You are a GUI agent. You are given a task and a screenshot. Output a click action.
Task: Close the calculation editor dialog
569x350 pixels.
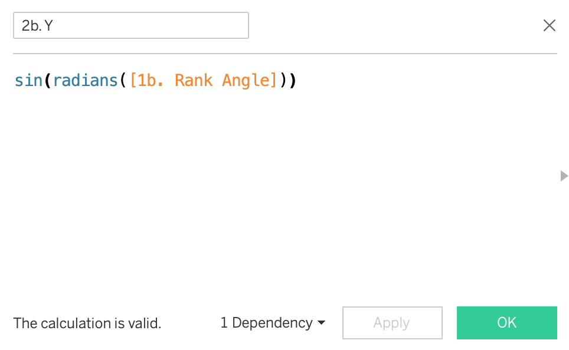pyautogui.click(x=549, y=25)
